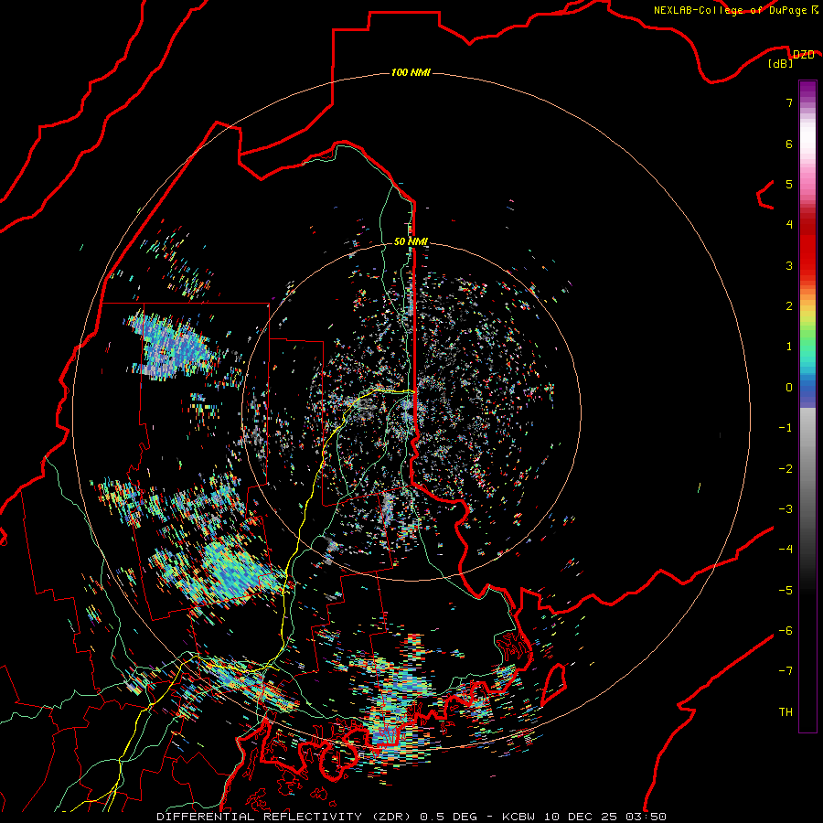The image size is (823, 823).
Task: Click the TH threshold label on scale
Action: (786, 712)
